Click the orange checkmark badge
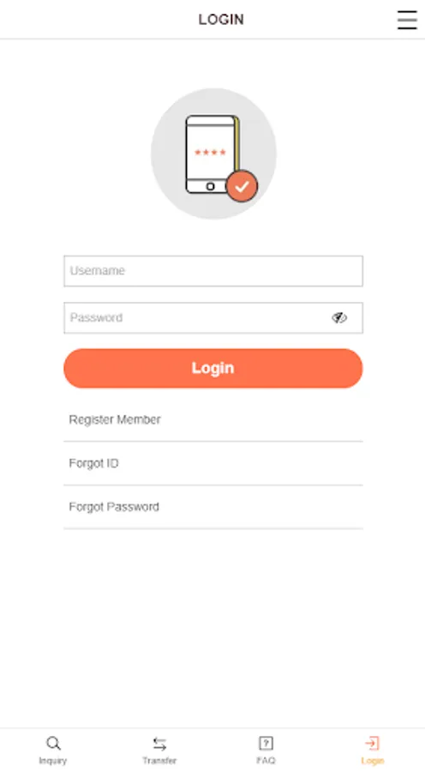425x772 pixels. click(242, 186)
